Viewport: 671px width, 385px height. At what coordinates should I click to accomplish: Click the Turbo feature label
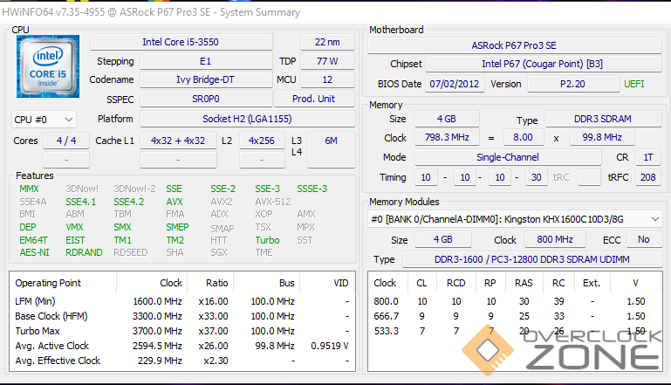click(267, 240)
